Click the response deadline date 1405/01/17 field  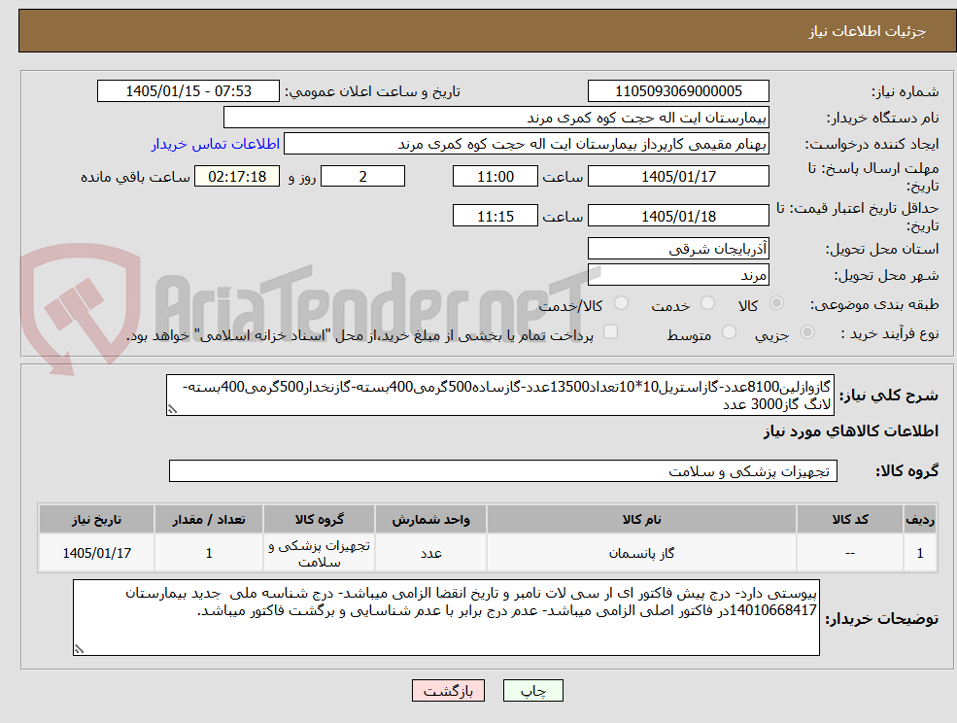coord(678,177)
